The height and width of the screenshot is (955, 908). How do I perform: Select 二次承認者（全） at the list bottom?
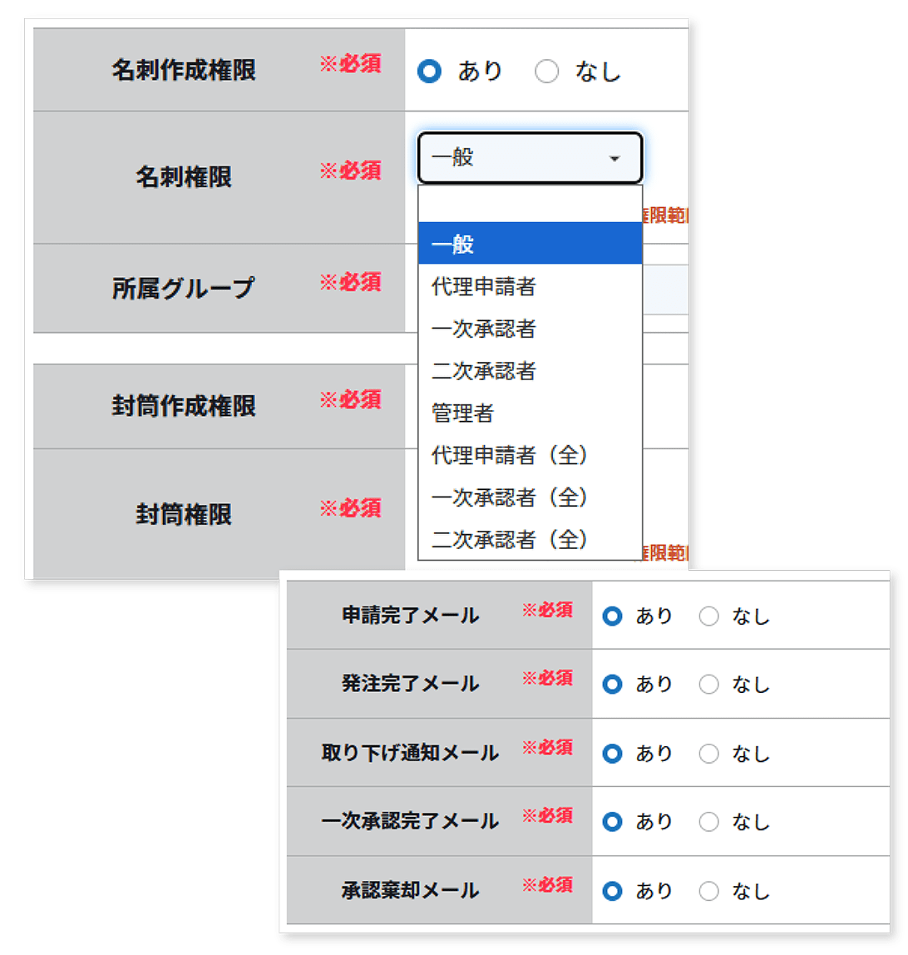(x=529, y=539)
